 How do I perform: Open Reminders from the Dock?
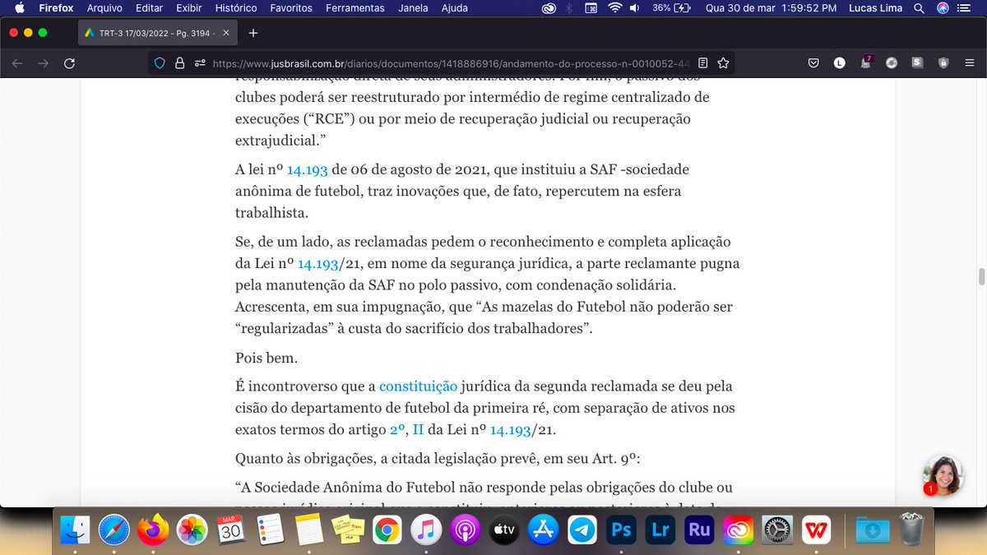[270, 530]
